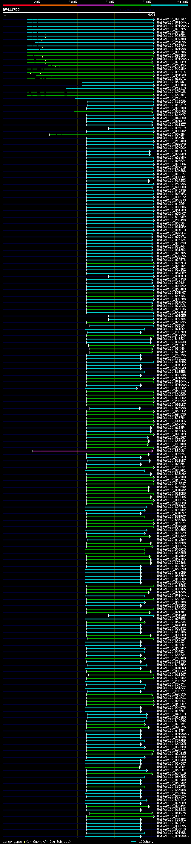Open hit UniRef100_Q5K2R4

[171, 134]
